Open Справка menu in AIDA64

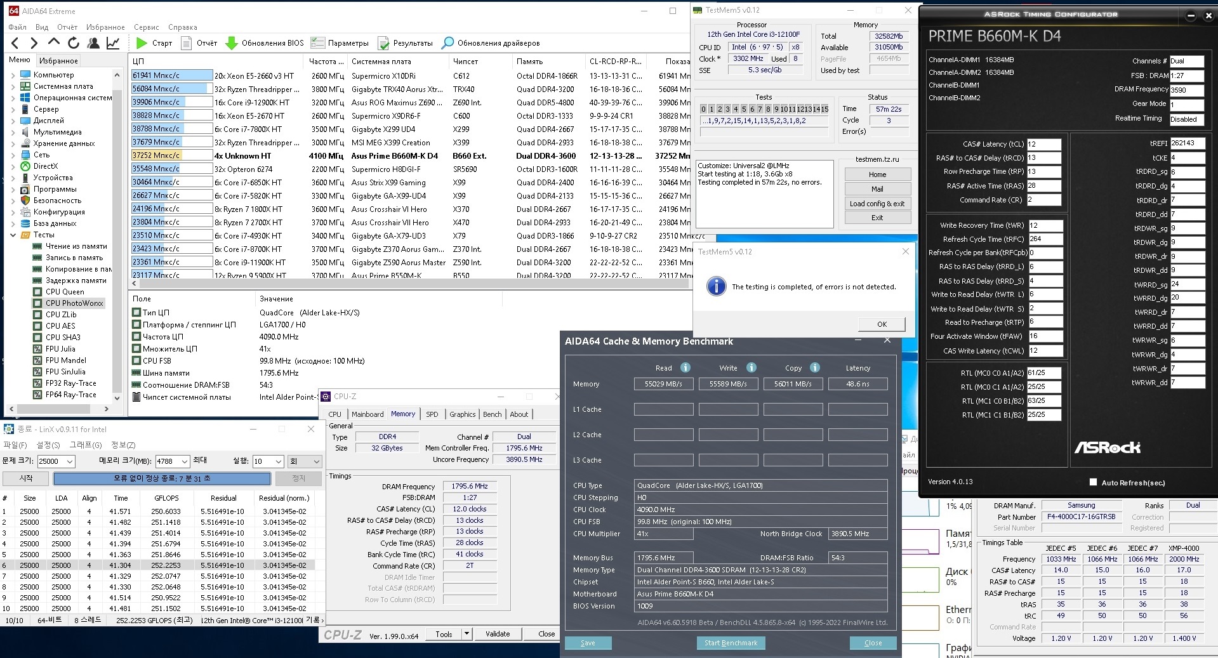(183, 27)
